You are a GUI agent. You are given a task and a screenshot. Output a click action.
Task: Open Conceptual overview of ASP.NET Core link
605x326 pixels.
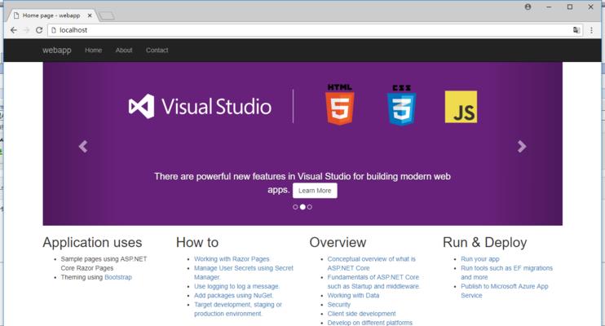tap(372, 263)
